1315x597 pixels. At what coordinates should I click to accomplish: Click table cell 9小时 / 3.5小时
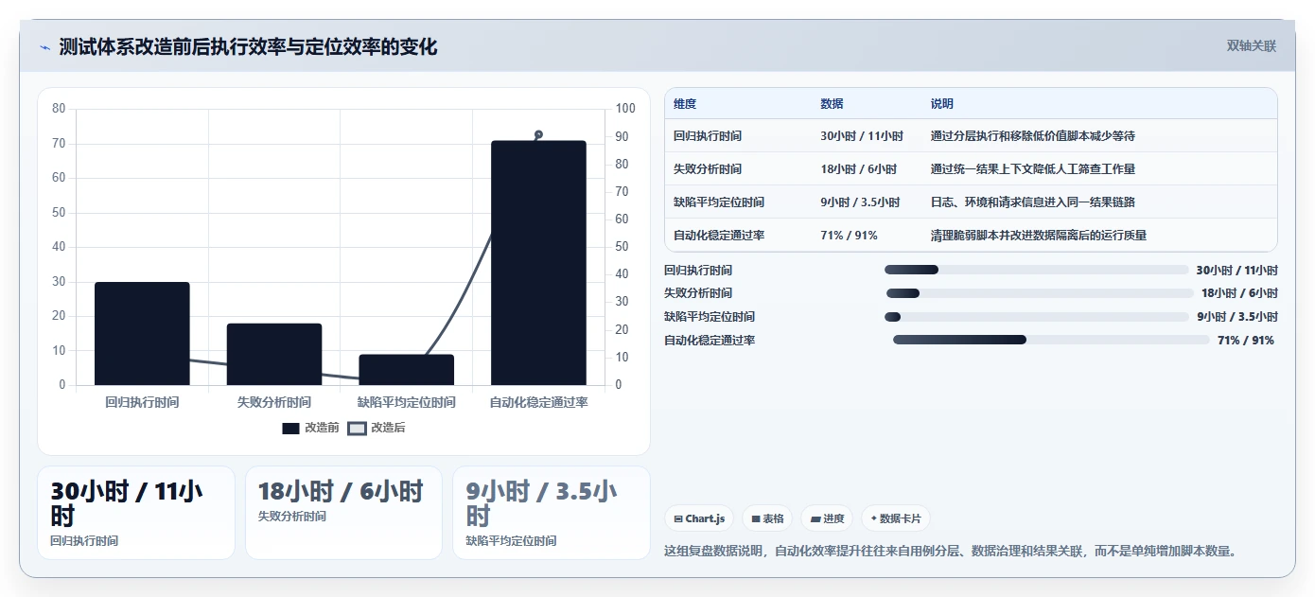pos(860,202)
